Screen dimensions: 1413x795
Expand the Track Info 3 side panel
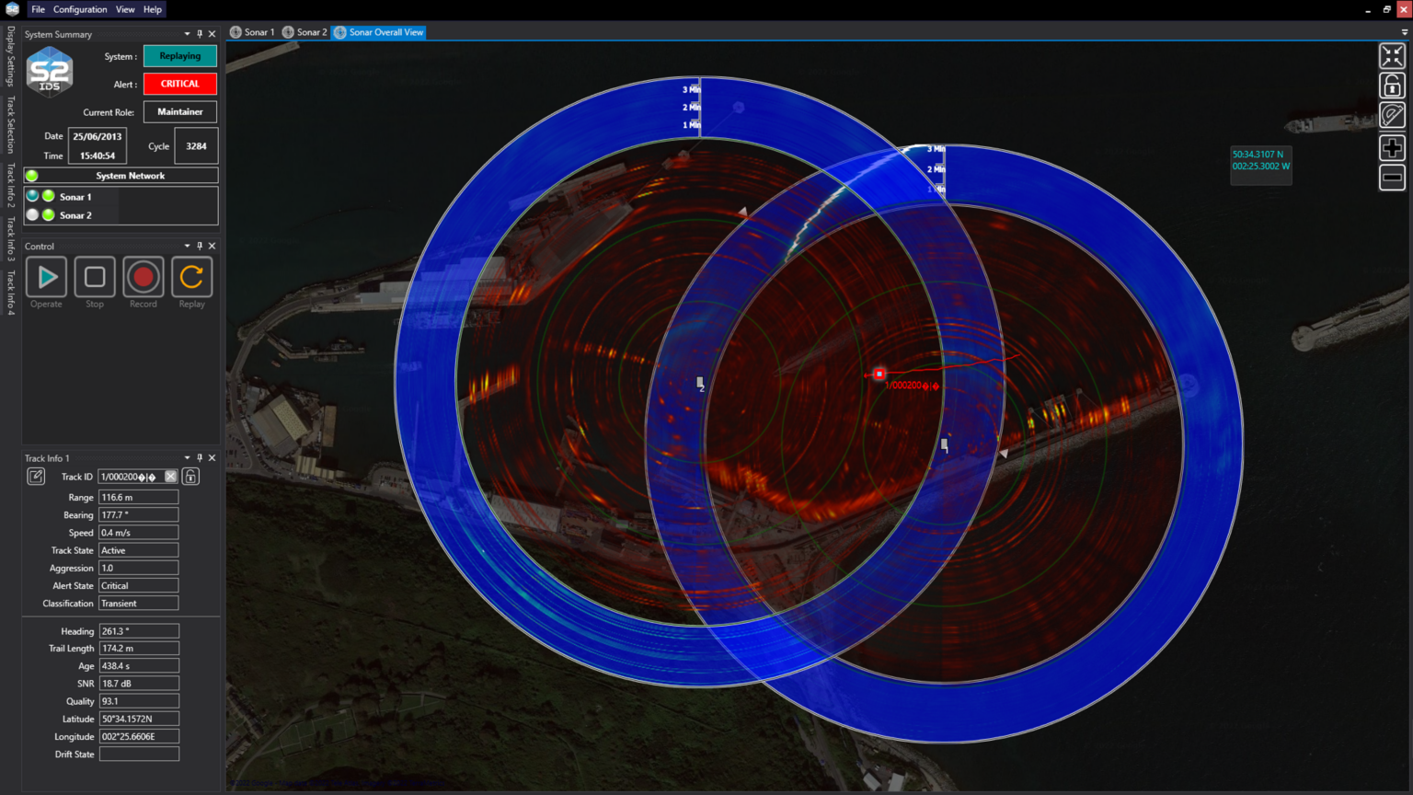click(10, 239)
